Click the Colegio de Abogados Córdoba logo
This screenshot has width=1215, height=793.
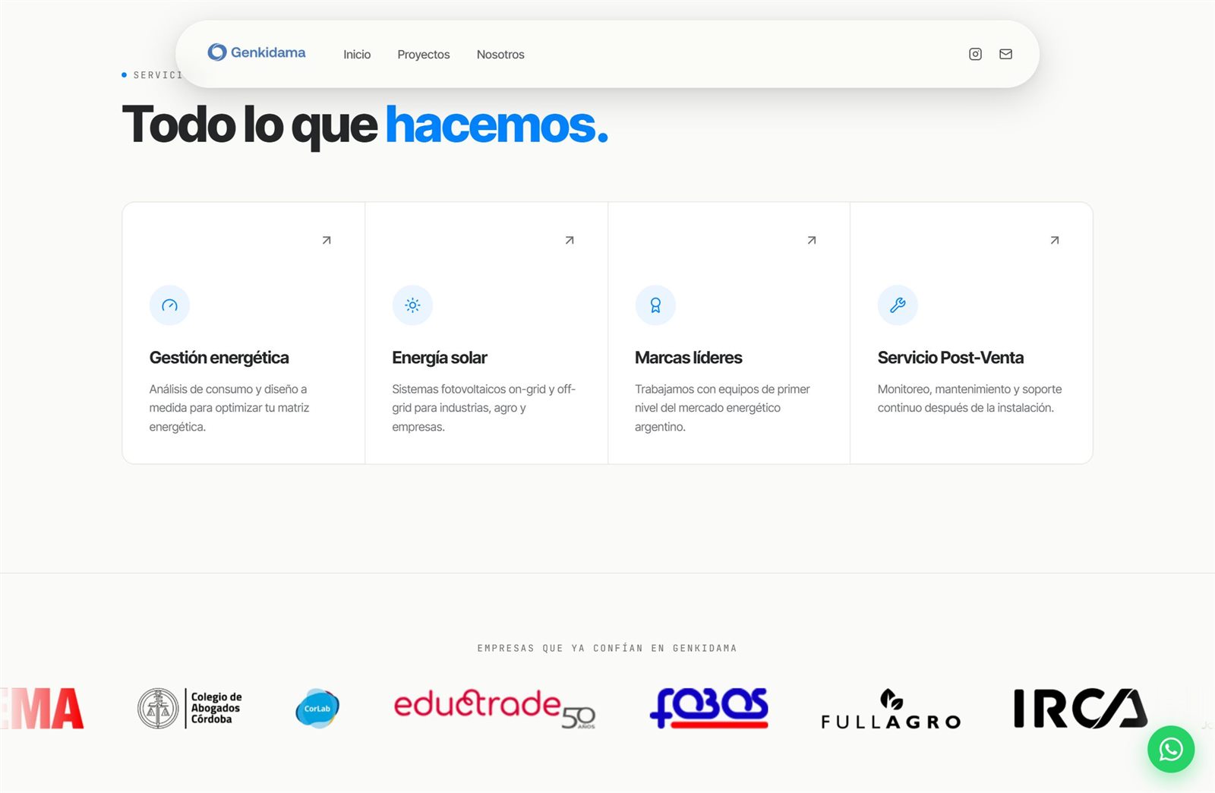coord(190,708)
